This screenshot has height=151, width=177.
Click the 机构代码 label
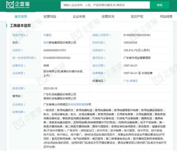(99, 42)
